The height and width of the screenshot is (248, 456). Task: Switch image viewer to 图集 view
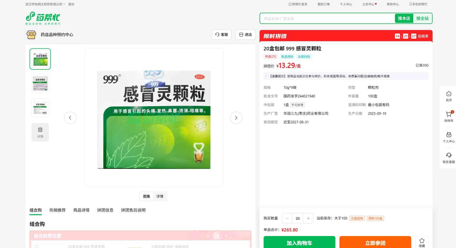[147, 196]
